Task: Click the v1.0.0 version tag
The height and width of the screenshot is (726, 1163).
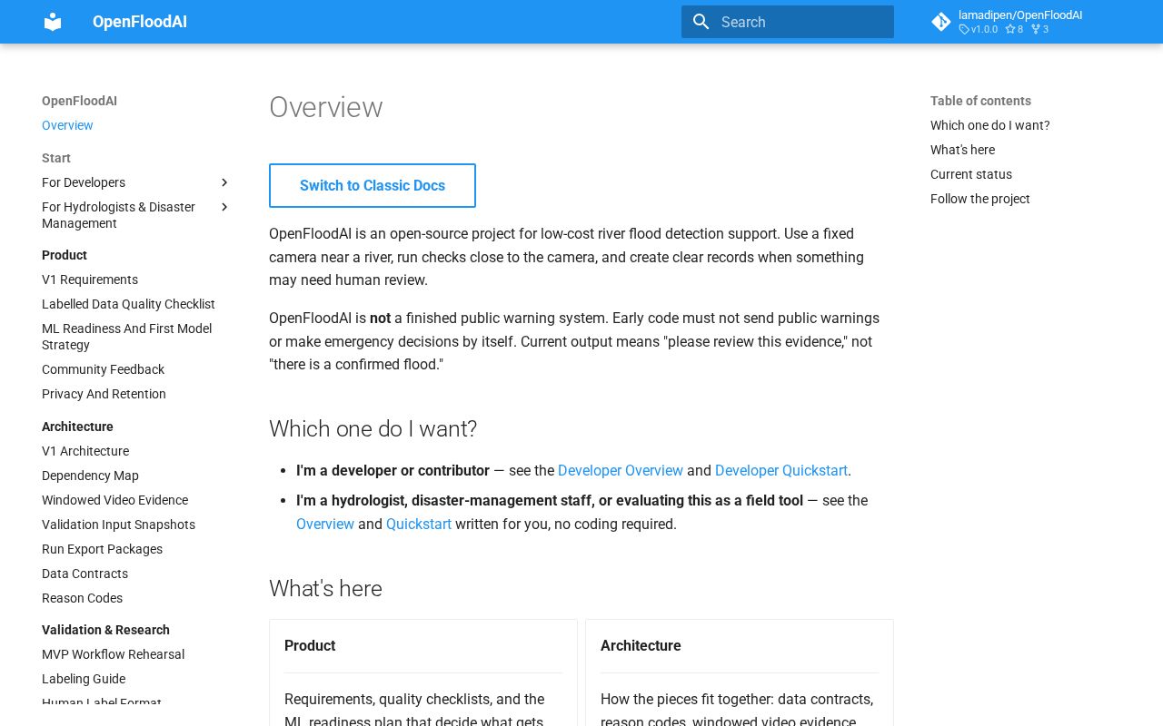Action: (x=979, y=29)
